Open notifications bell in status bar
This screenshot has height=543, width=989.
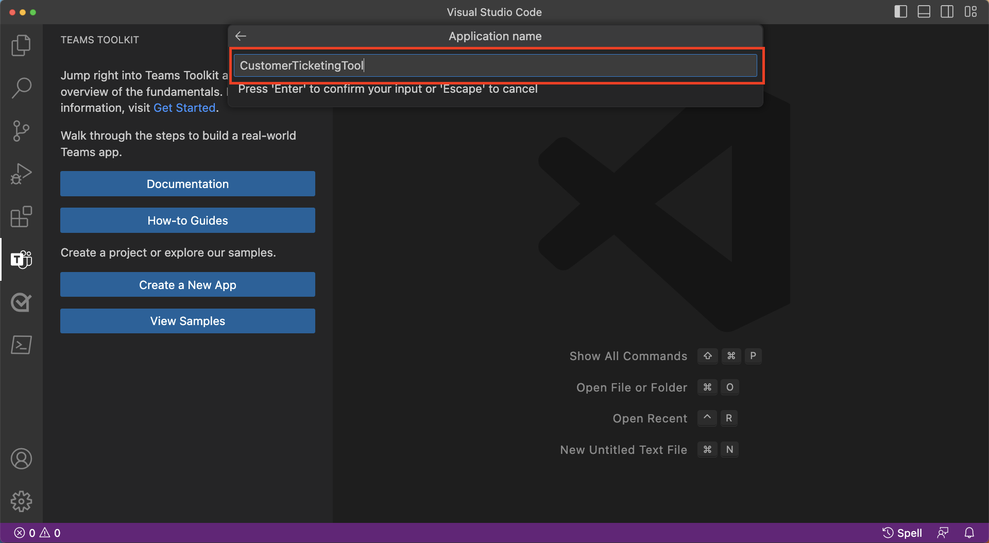(969, 533)
